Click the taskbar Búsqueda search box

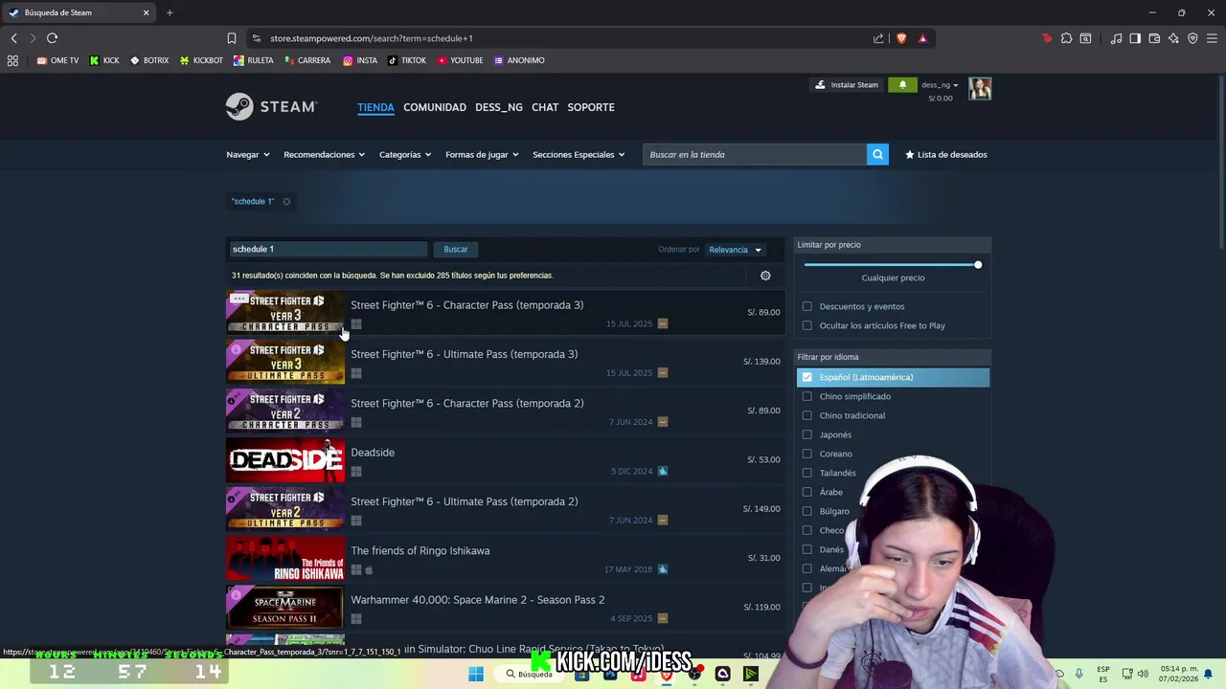point(530,674)
